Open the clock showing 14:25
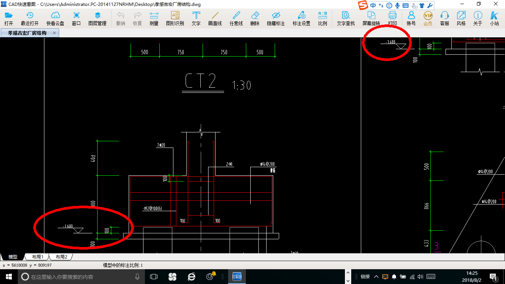 pos(472,277)
